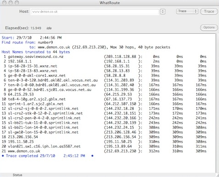Screen dimensions: 219x177
Task: Click the vertical scrollbar of results
Action: (217, 104)
